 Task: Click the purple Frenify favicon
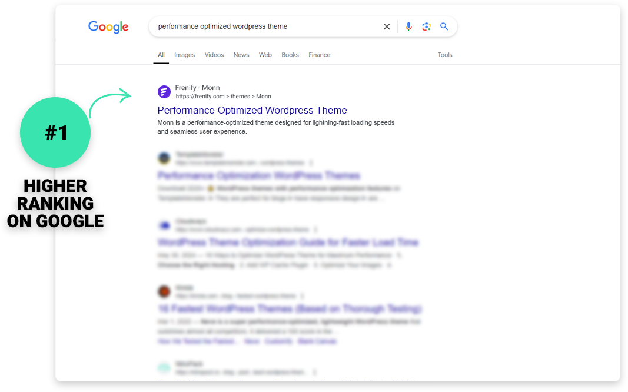point(164,92)
